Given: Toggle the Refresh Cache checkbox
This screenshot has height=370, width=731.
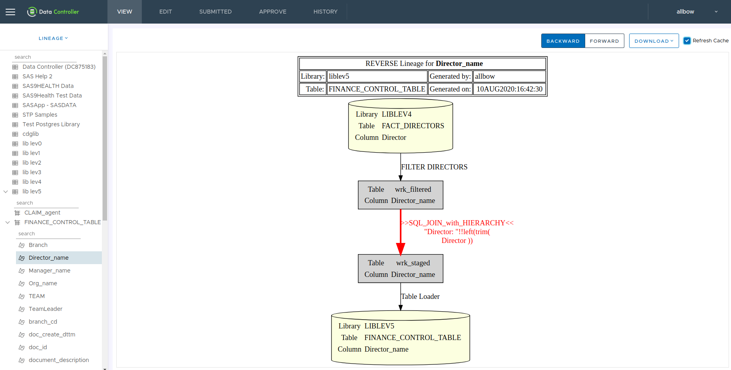Looking at the screenshot, I should pyautogui.click(x=687, y=41).
